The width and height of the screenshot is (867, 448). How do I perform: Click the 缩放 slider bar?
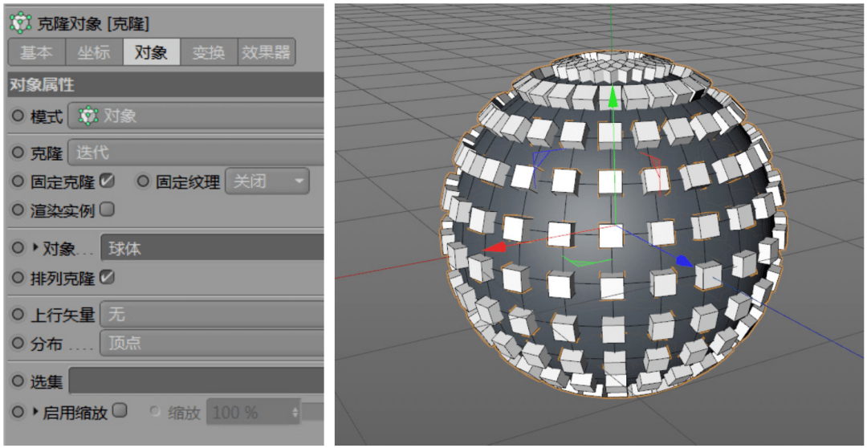(x=313, y=412)
